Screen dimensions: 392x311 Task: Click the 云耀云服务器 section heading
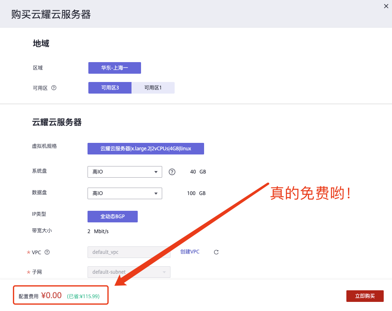click(57, 122)
